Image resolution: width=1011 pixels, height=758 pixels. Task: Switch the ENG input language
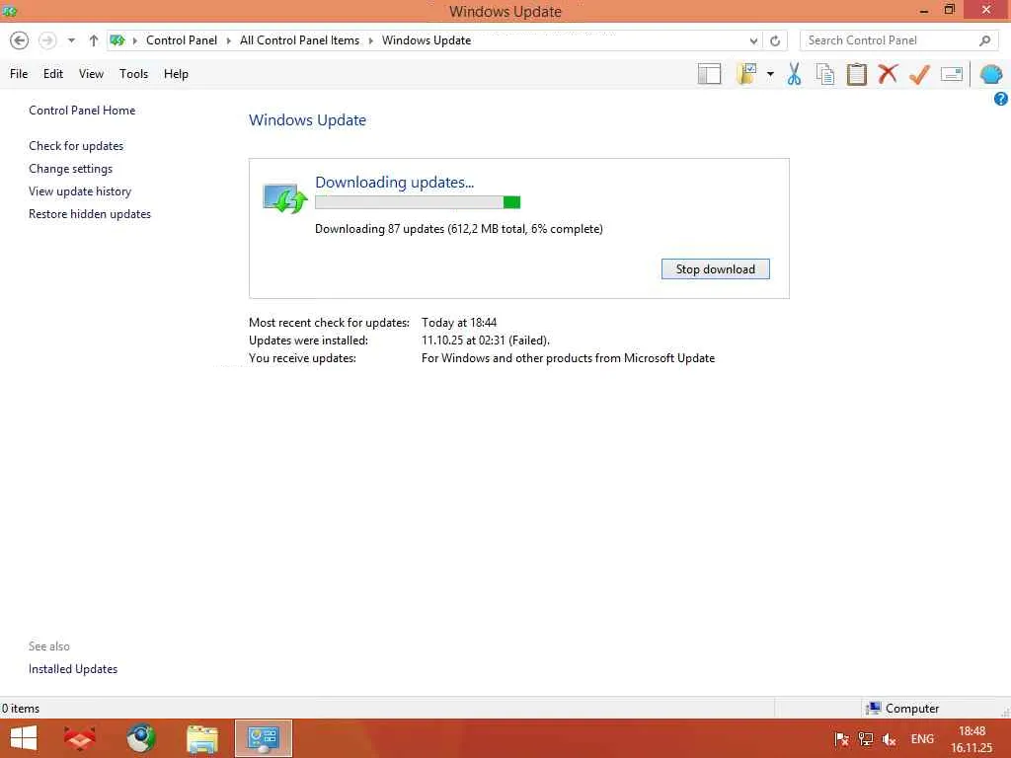(922, 738)
